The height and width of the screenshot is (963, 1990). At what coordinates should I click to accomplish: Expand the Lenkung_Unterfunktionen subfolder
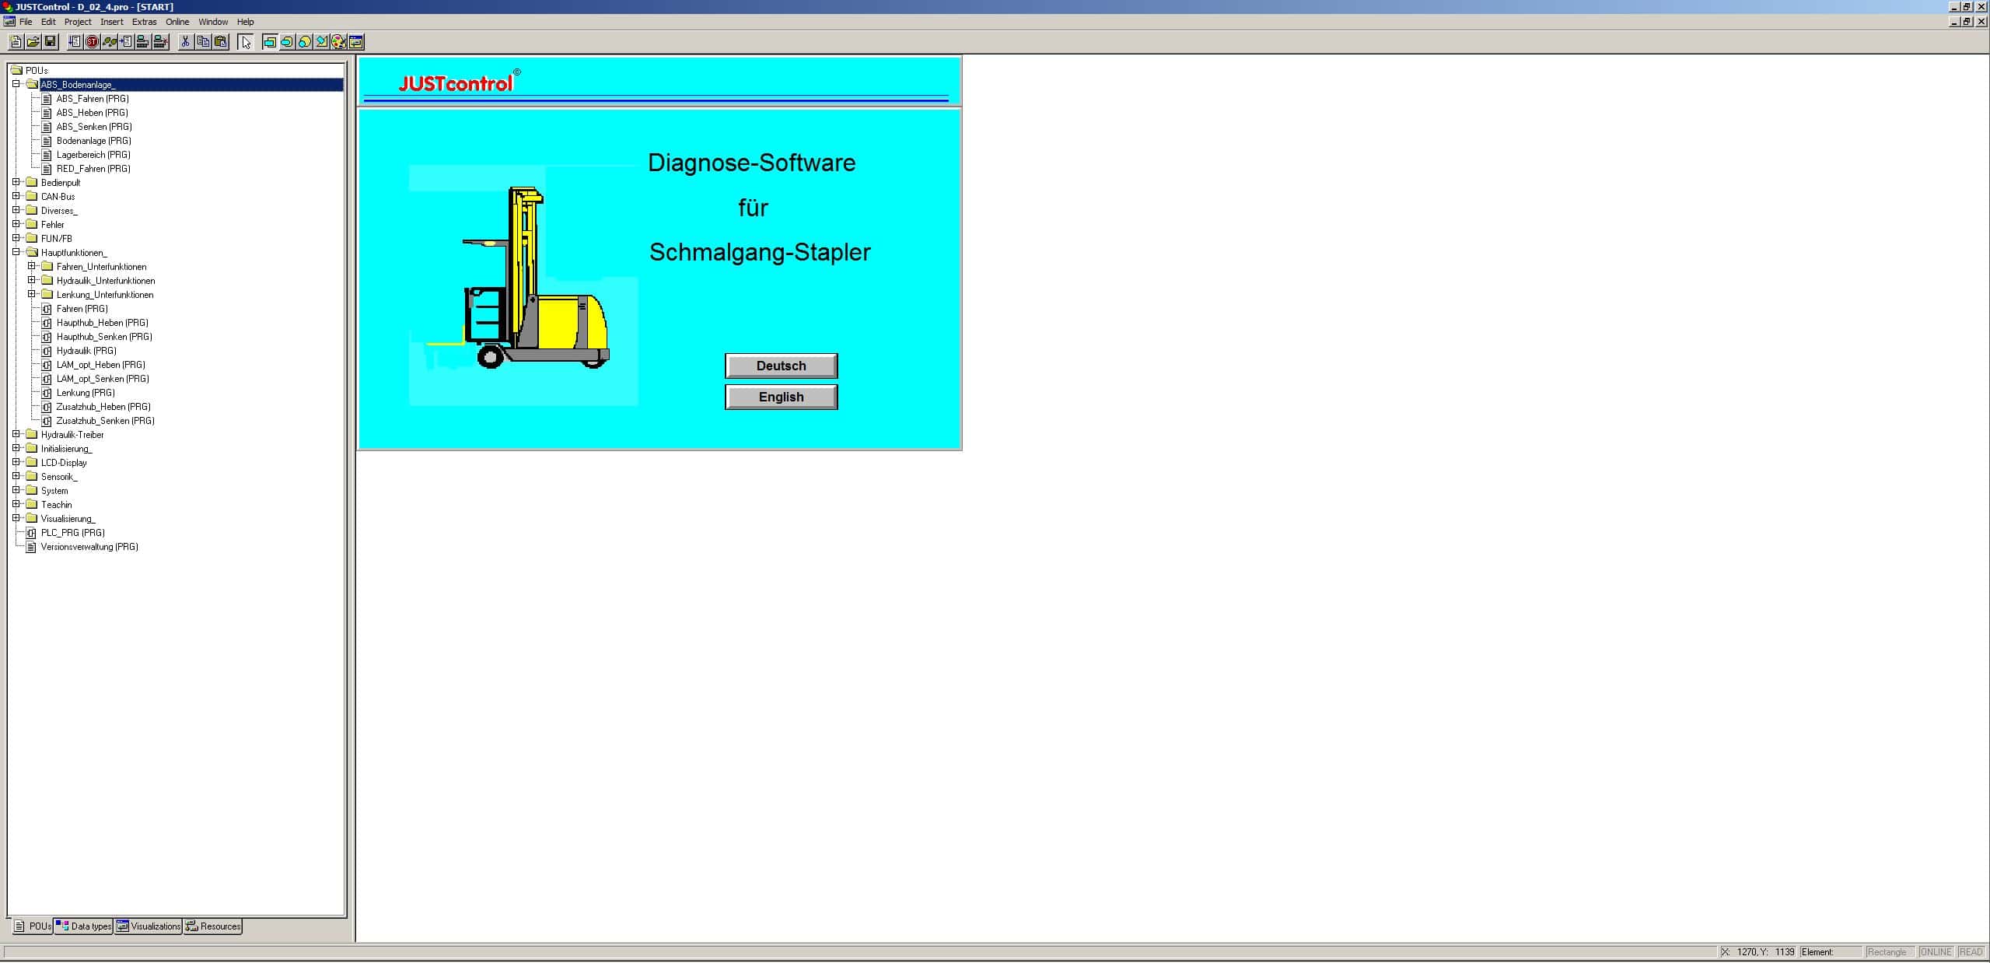(32, 294)
